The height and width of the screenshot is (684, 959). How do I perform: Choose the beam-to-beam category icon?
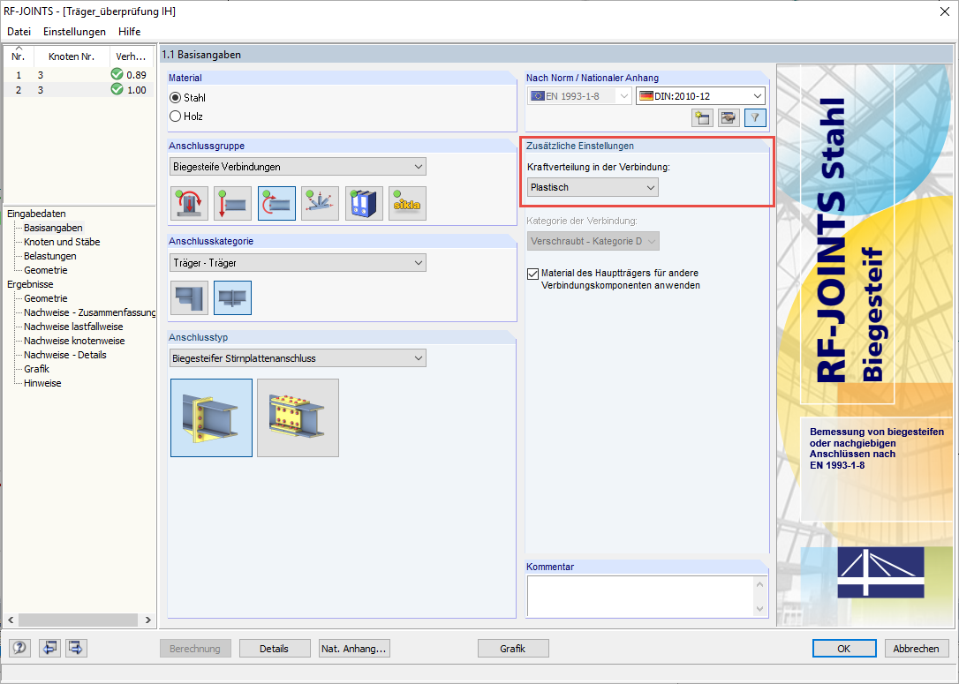tap(232, 297)
